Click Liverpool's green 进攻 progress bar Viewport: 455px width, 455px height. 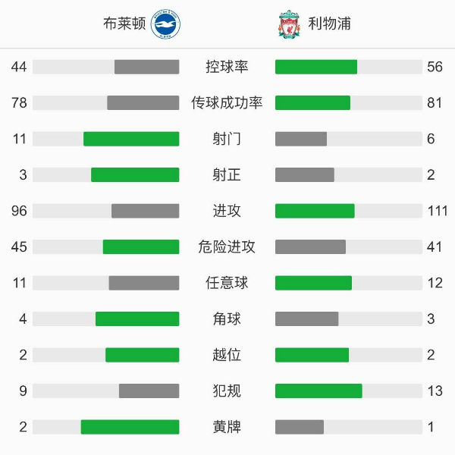coord(315,211)
